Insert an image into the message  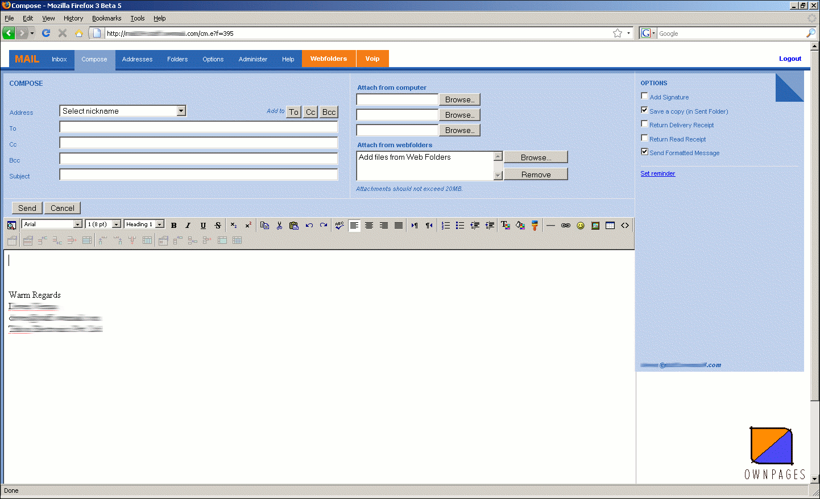click(595, 226)
